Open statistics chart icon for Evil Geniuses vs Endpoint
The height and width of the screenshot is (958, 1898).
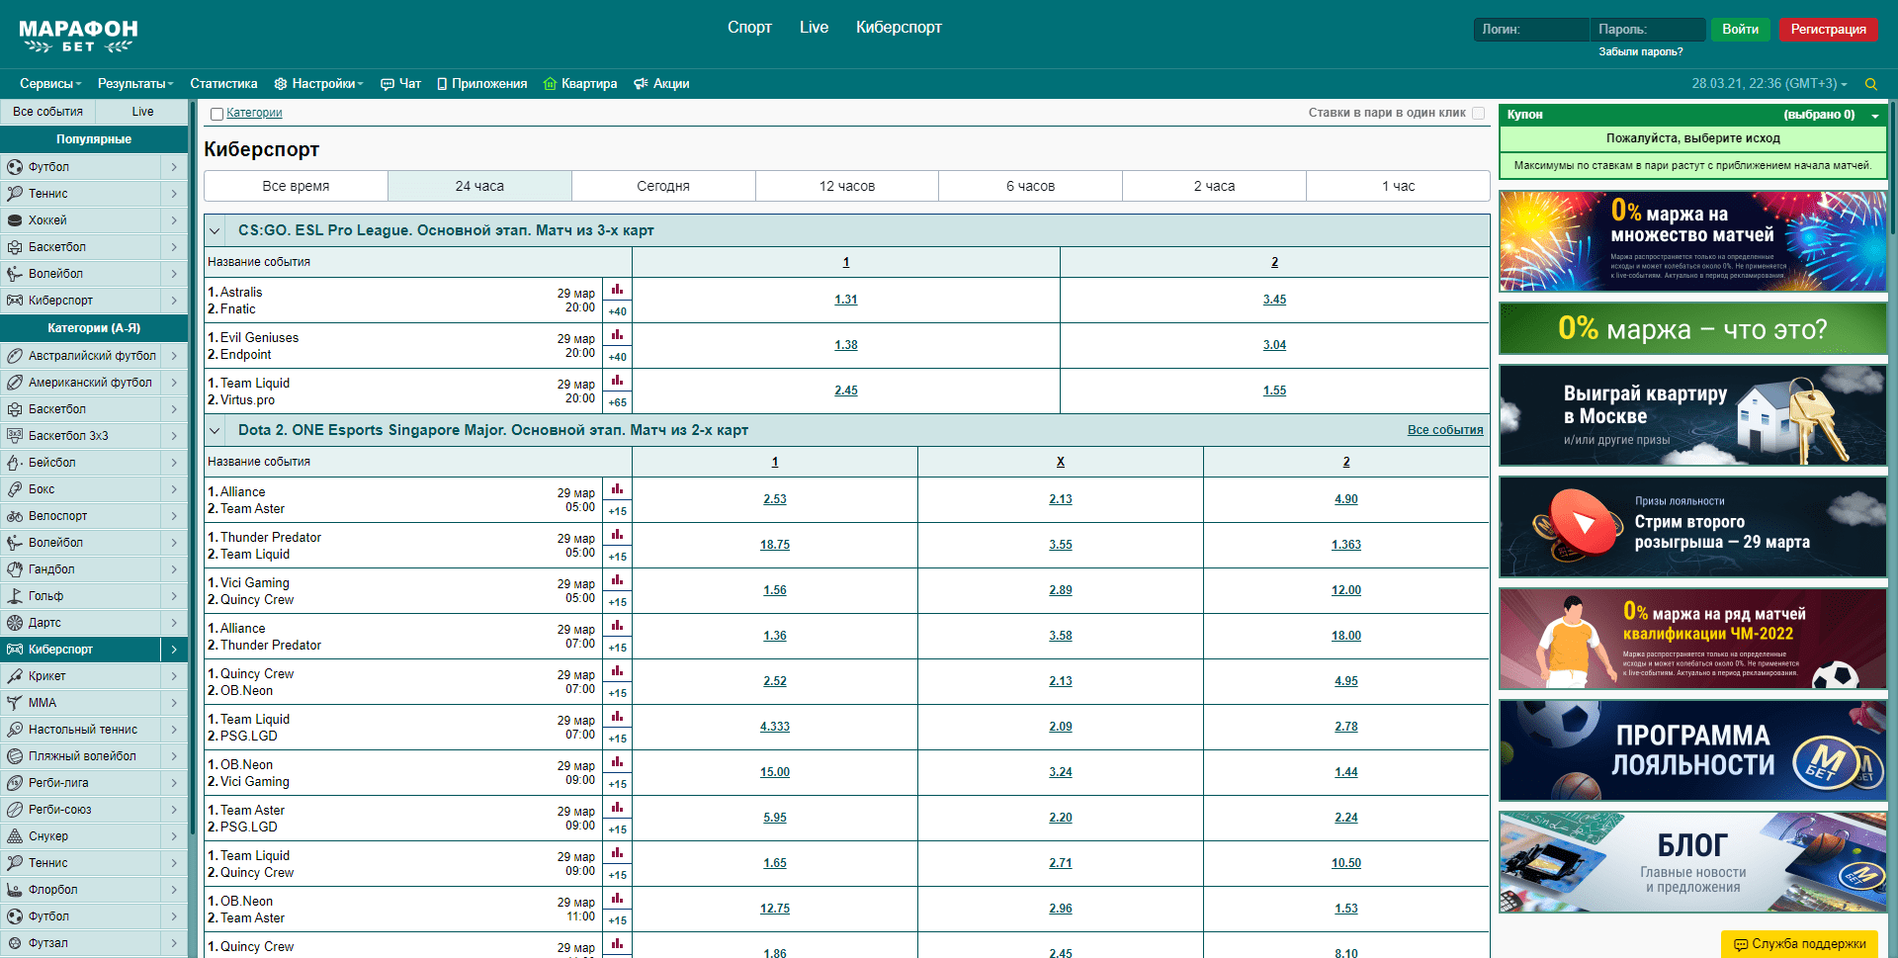pyautogui.click(x=617, y=335)
